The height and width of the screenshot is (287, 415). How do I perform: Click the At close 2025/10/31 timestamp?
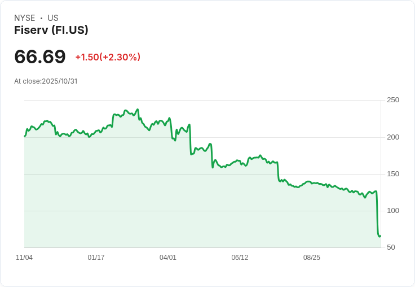[46, 81]
